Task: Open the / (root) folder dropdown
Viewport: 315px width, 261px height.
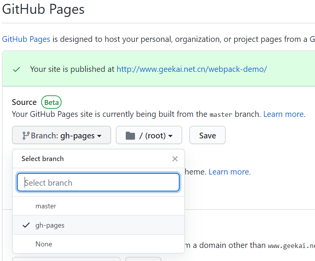Action: coord(149,135)
